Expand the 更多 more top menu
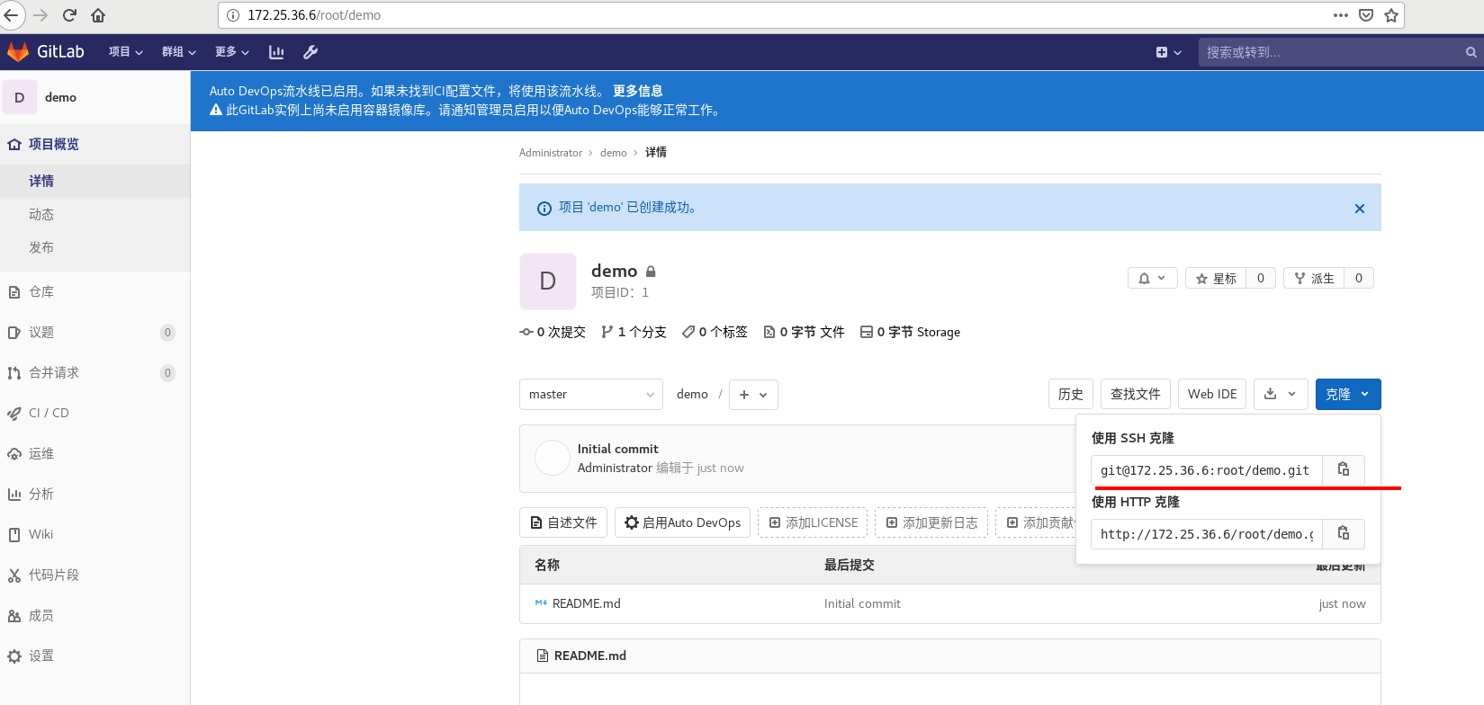 tap(232, 52)
